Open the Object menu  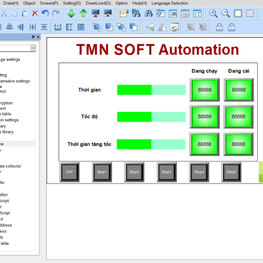pyautogui.click(x=29, y=3)
